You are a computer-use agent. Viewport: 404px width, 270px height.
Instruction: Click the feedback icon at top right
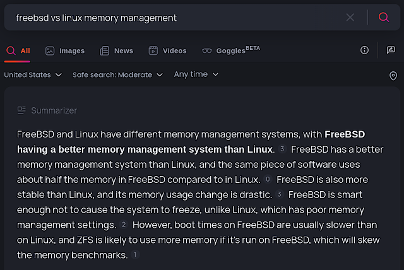click(391, 50)
